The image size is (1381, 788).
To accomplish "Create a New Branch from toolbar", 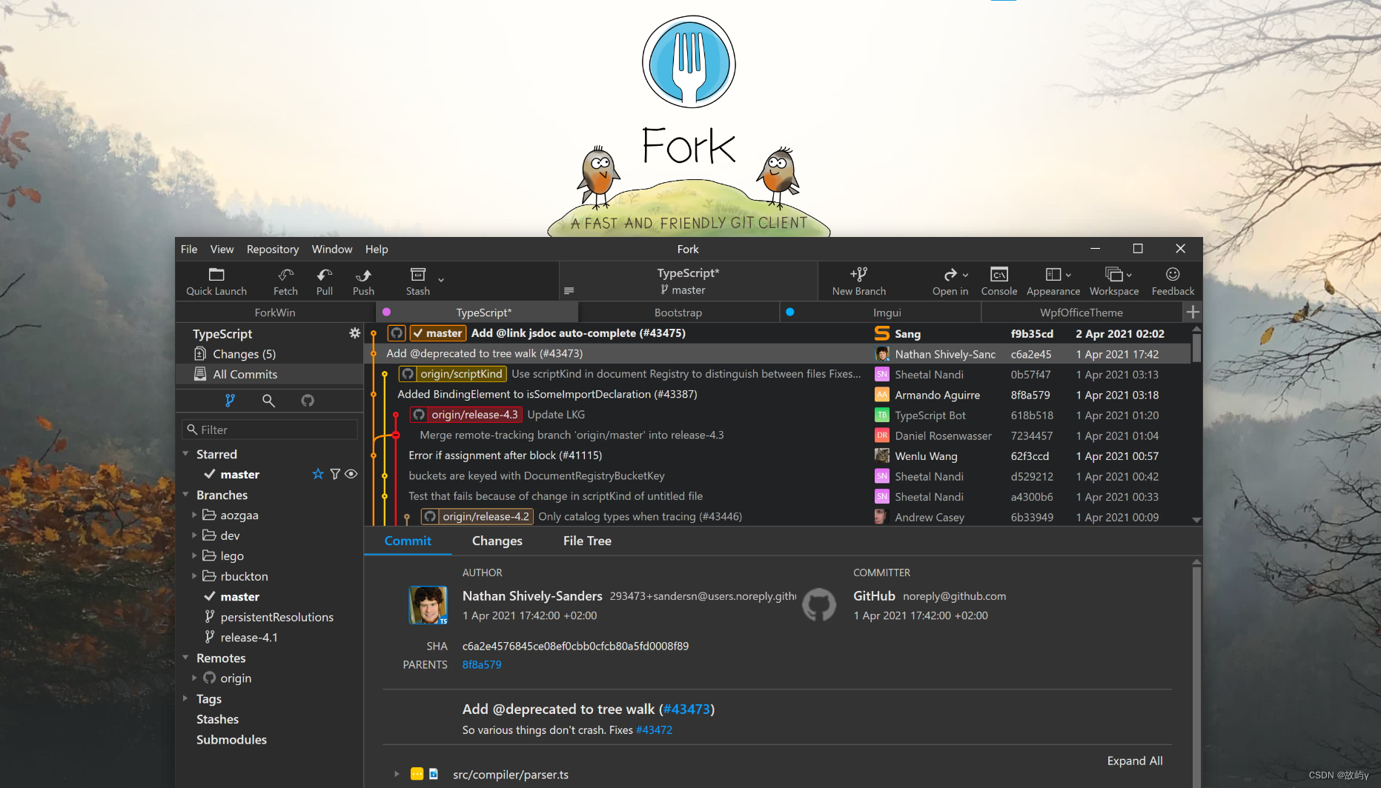I will coord(859,281).
